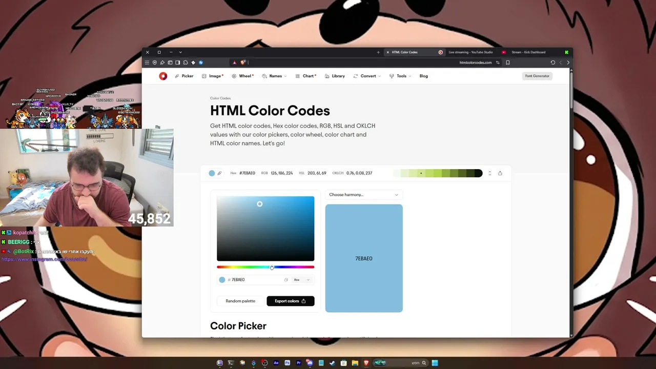Image resolution: width=656 pixels, height=369 pixels.
Task: Expand the Tools dropdown menu
Action: (400, 76)
